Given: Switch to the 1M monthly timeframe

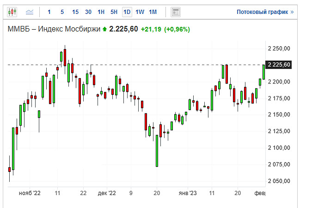Looking at the screenshot, I should click(153, 12).
